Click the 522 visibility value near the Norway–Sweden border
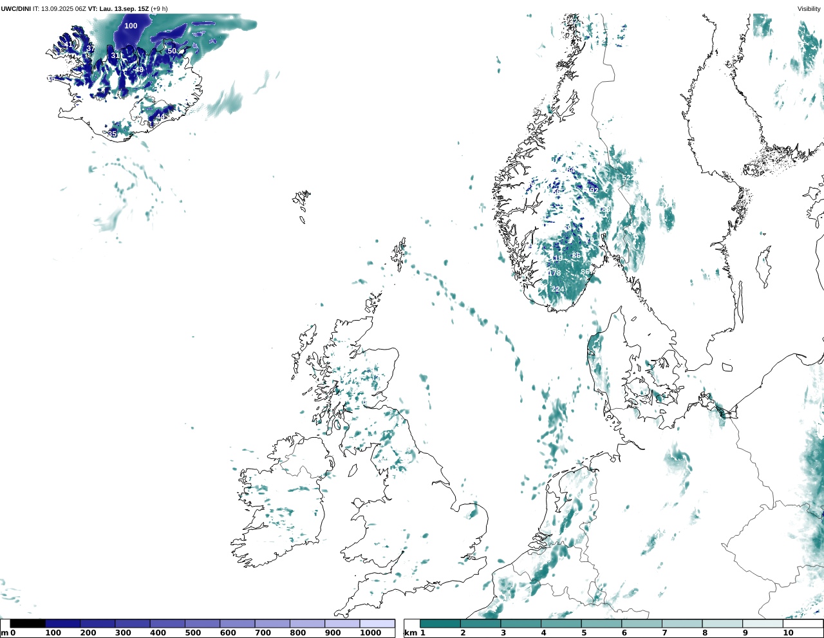The width and height of the screenshot is (824, 638). click(628, 178)
